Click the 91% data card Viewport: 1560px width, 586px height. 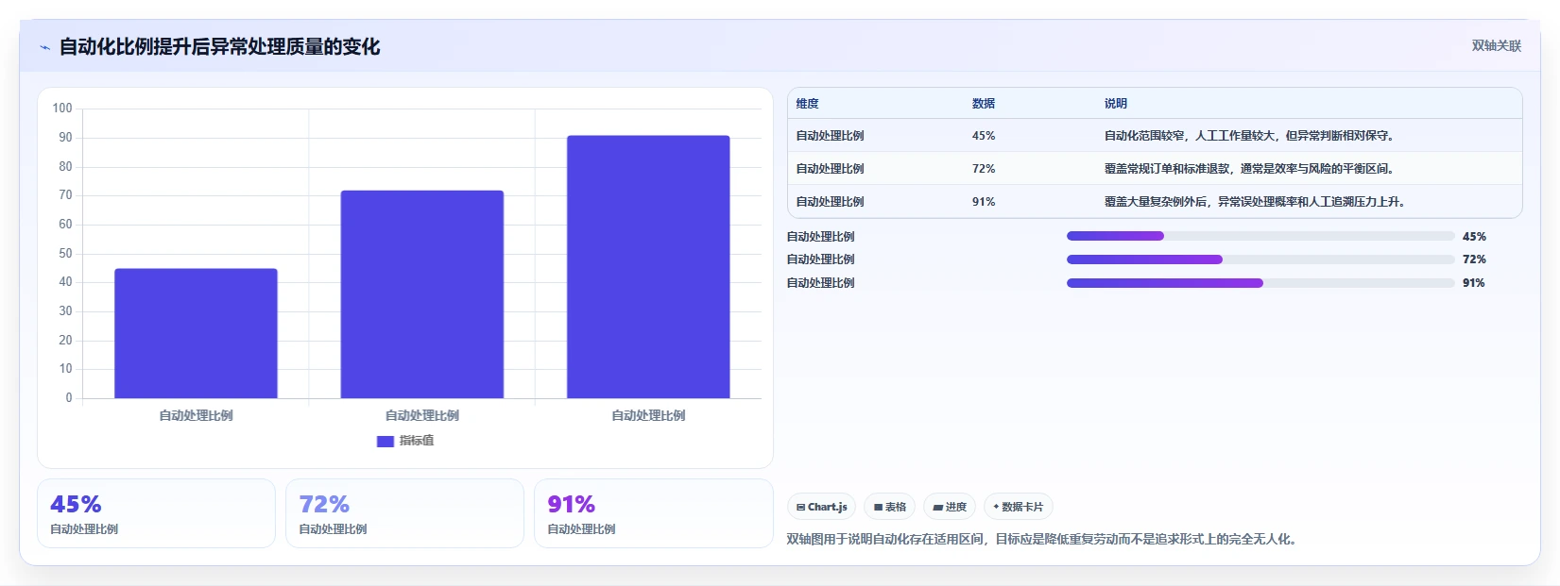(x=654, y=513)
